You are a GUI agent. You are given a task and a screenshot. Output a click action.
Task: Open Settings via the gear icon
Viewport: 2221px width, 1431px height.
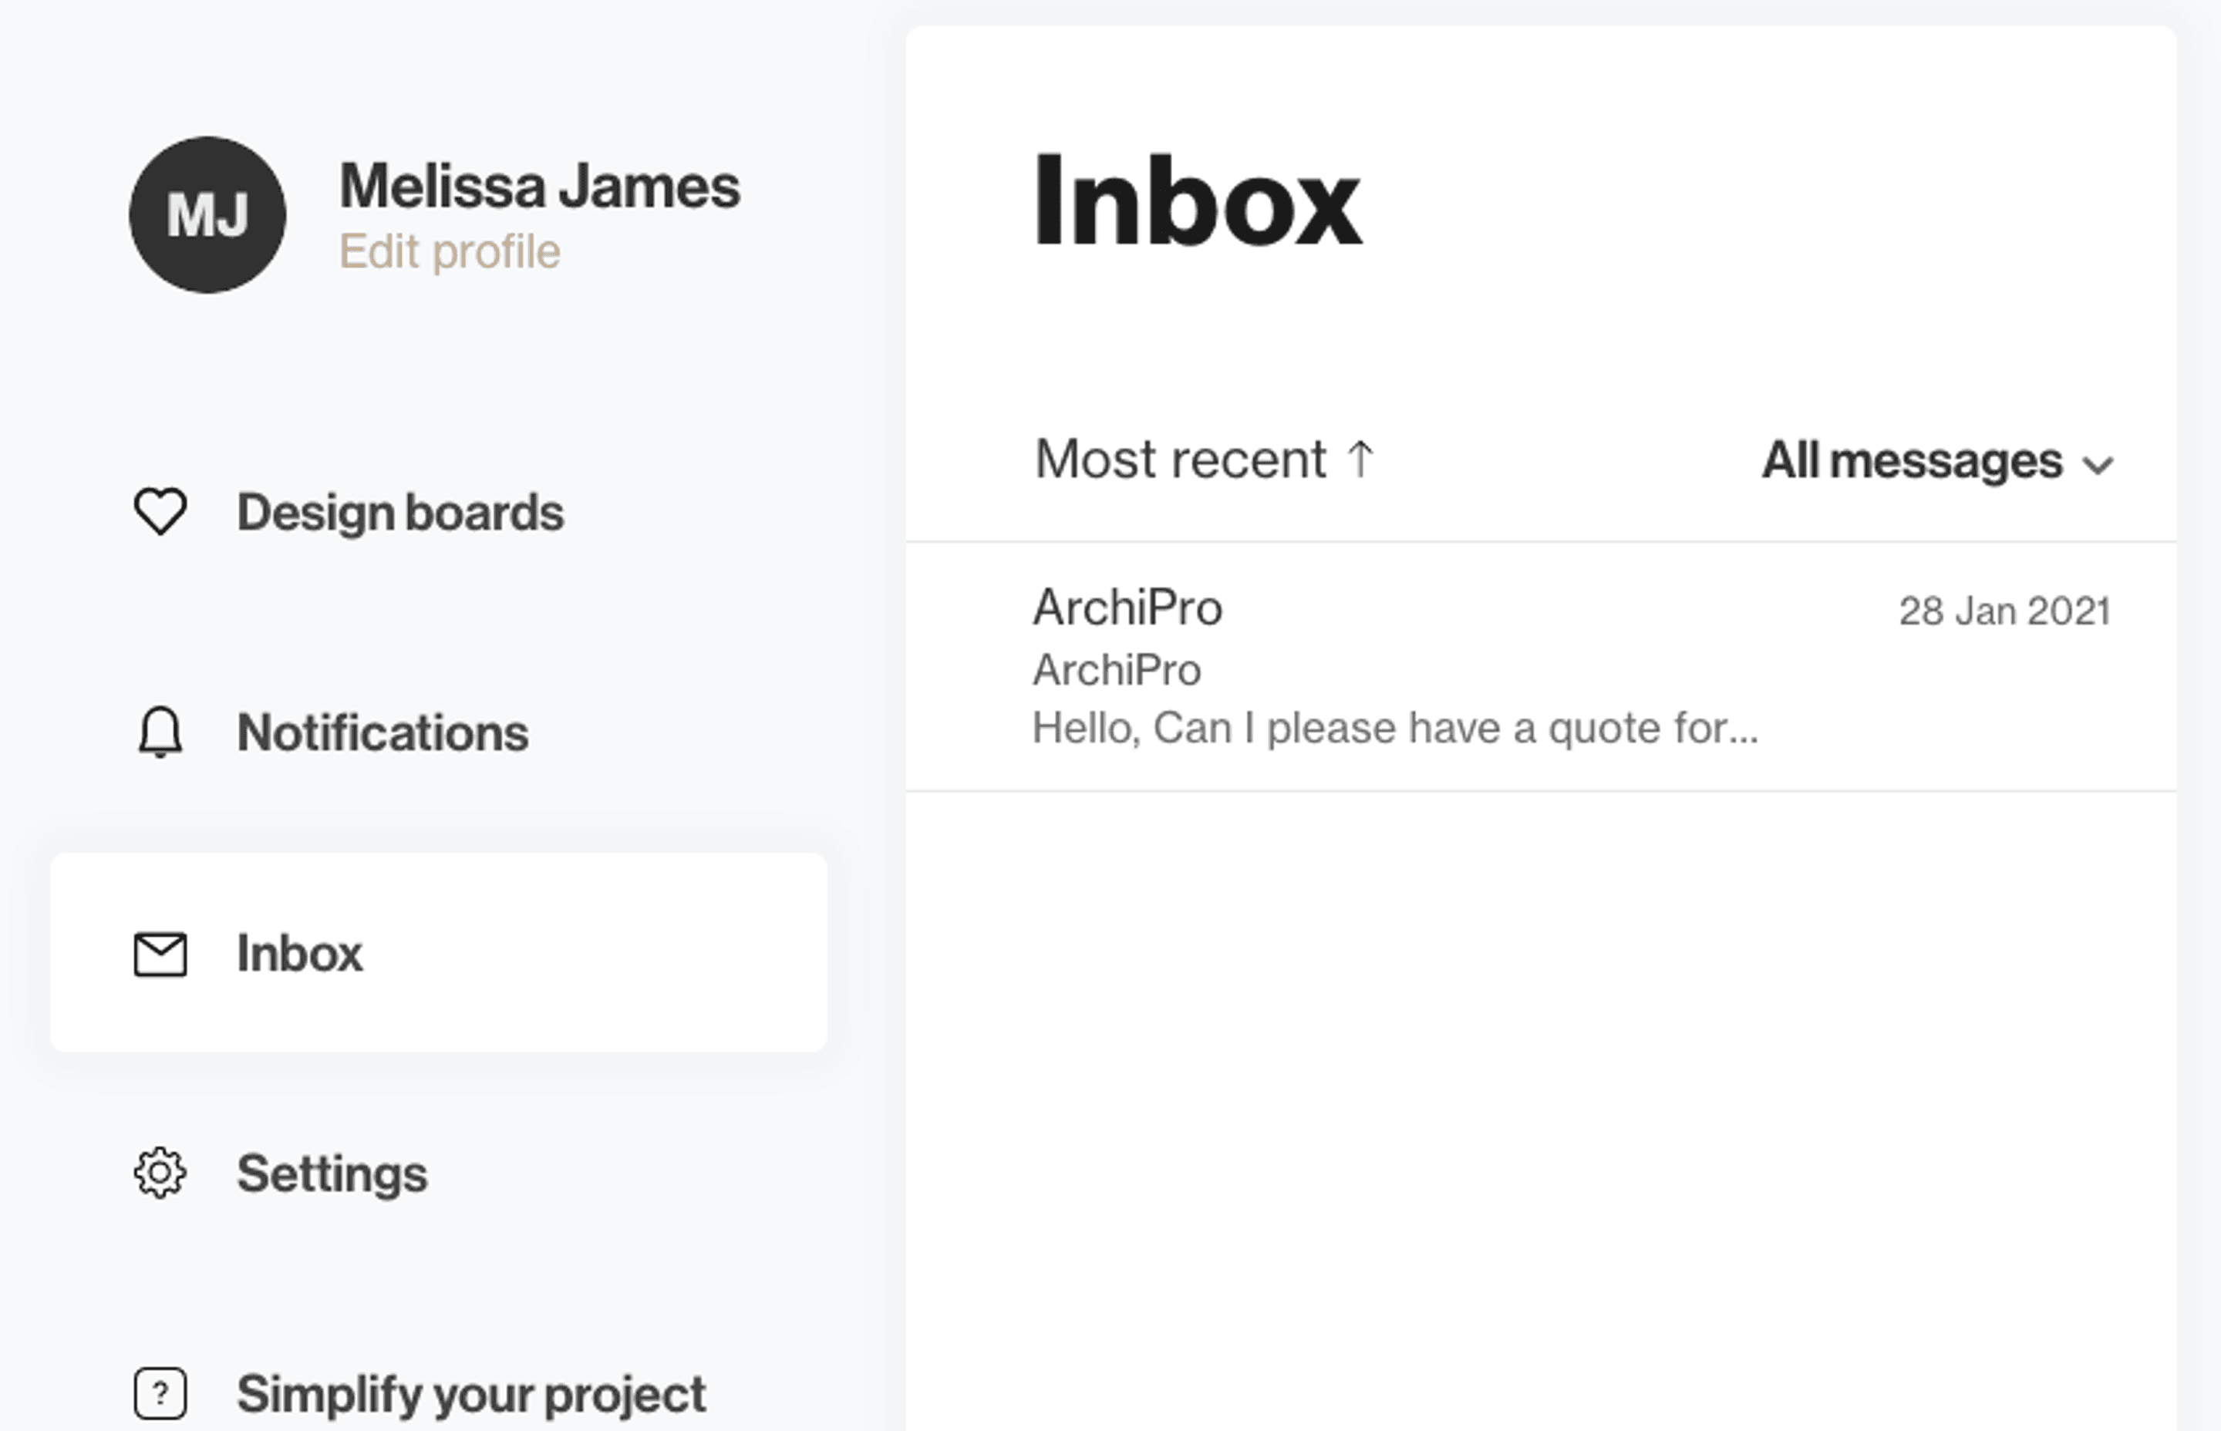160,1173
